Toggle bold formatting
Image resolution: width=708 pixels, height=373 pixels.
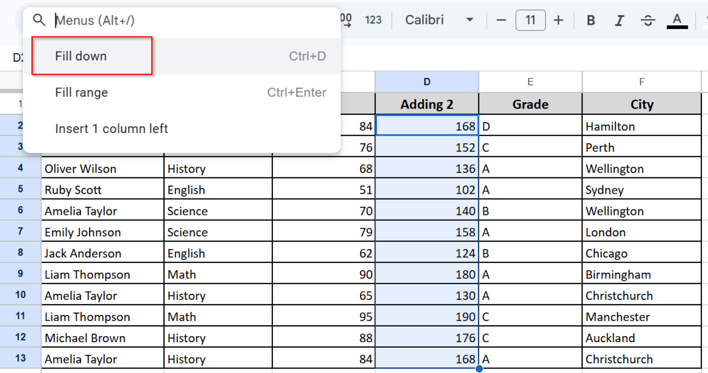click(x=590, y=20)
